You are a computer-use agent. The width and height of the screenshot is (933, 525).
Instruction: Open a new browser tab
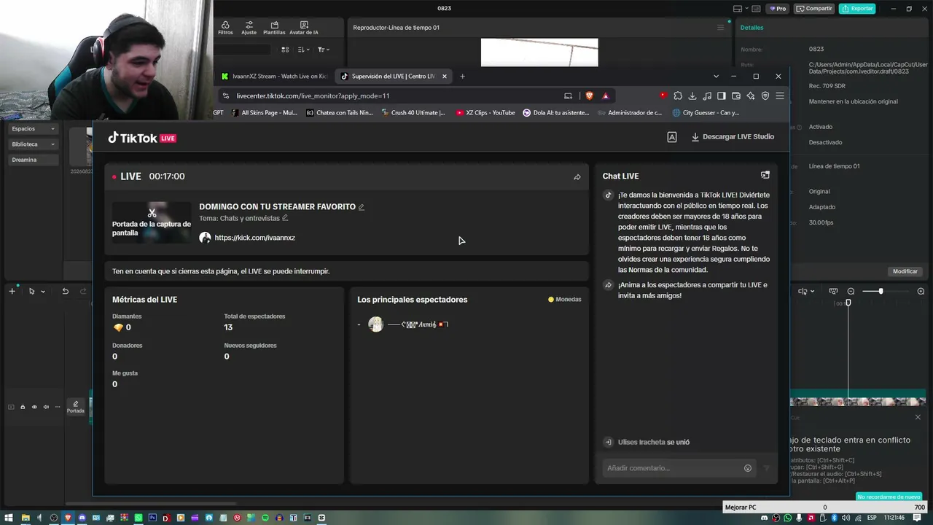462,76
